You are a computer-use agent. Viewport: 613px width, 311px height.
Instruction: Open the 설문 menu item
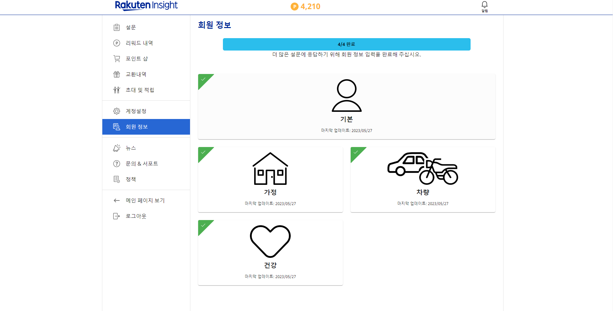tap(146, 27)
